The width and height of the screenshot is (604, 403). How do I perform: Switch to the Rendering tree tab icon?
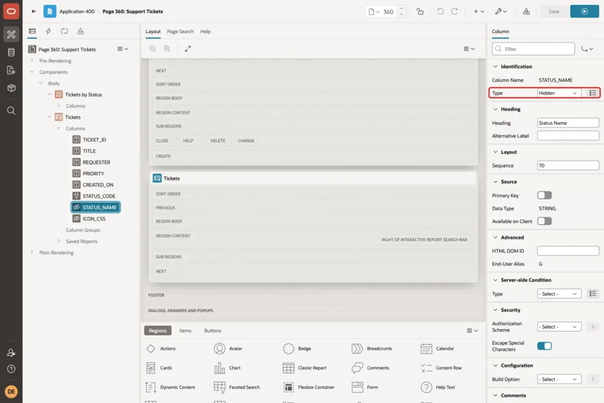(32, 31)
